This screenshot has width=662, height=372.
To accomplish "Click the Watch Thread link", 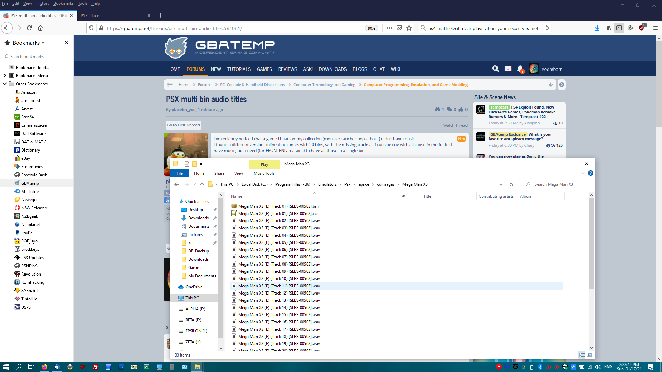I will [455, 125].
